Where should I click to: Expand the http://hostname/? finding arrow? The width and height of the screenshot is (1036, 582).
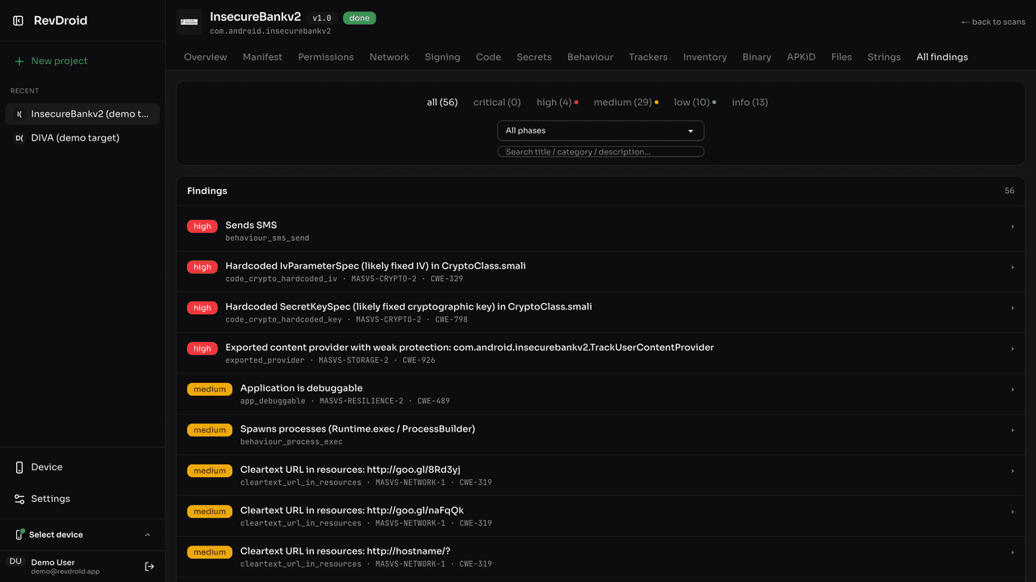1013,553
